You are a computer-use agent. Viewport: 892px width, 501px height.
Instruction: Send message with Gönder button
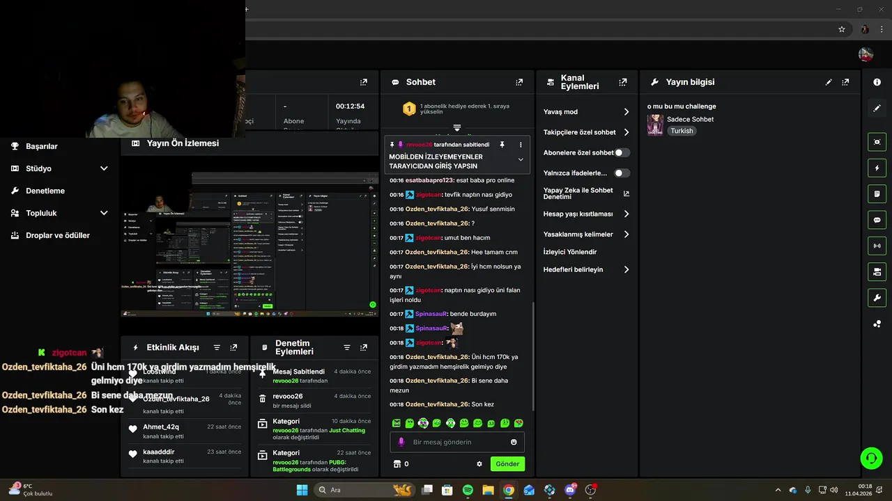pos(507,464)
